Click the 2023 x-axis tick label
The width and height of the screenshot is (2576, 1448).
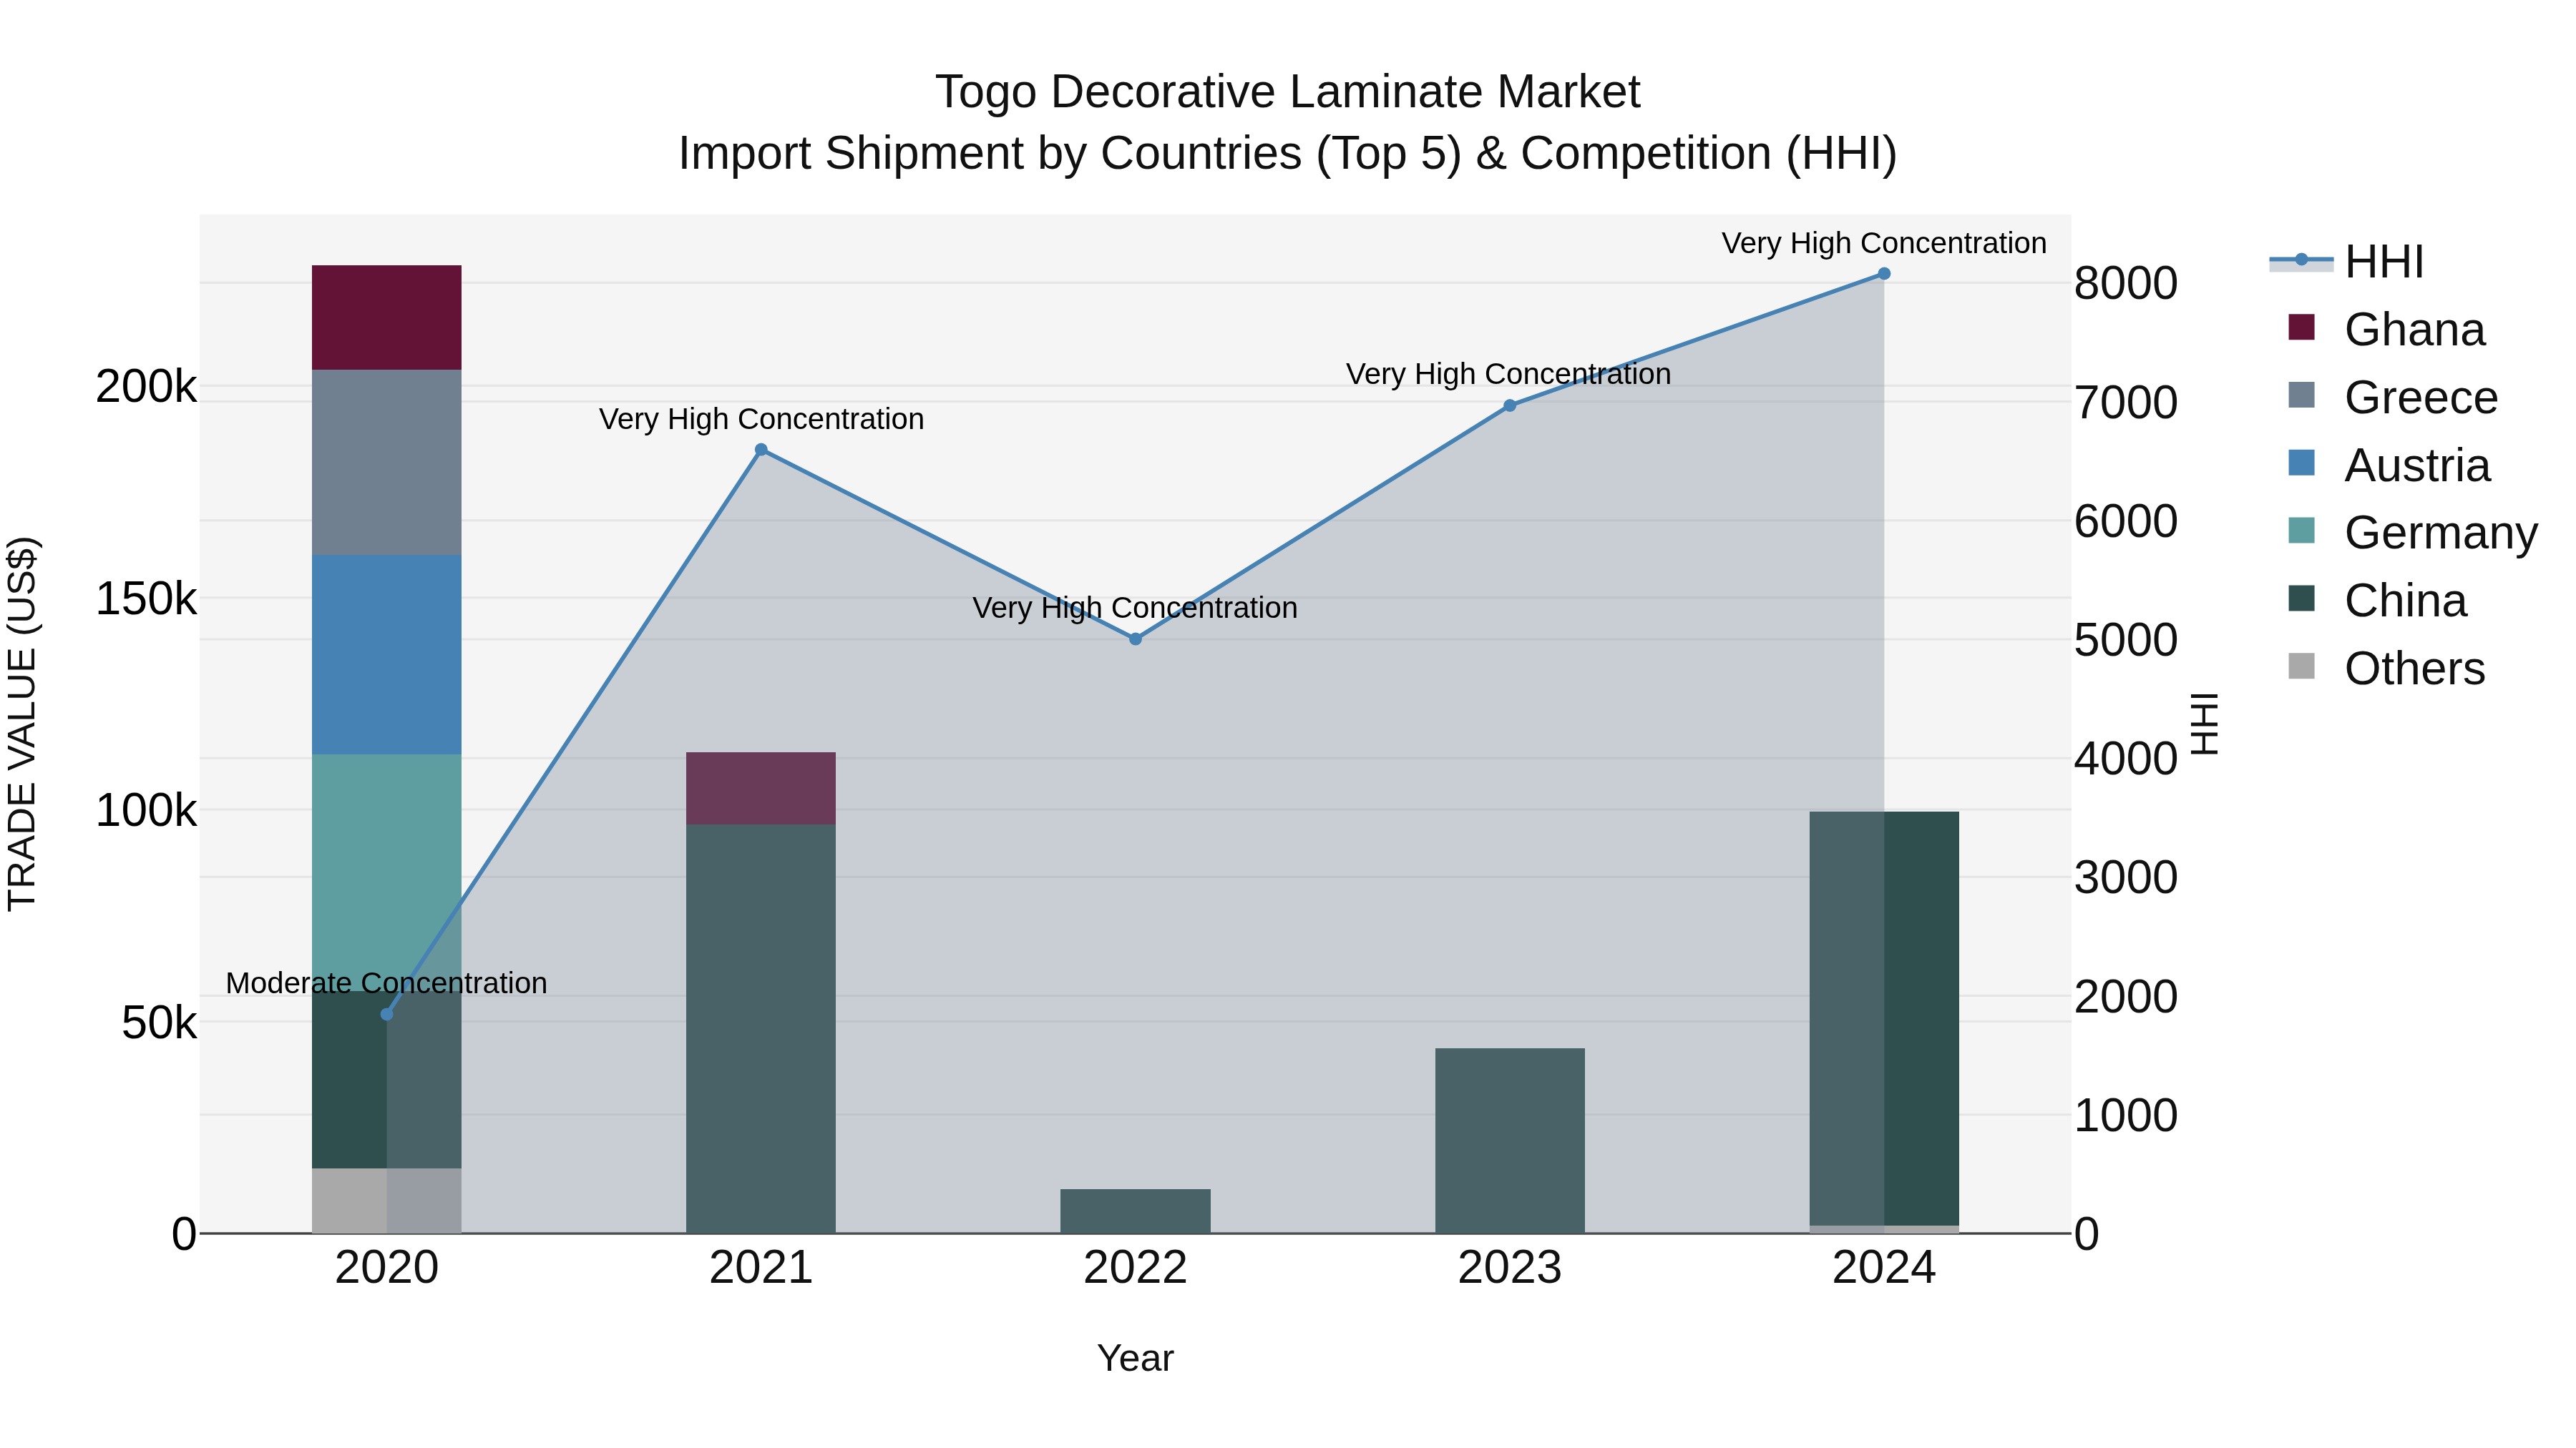click(1510, 1268)
